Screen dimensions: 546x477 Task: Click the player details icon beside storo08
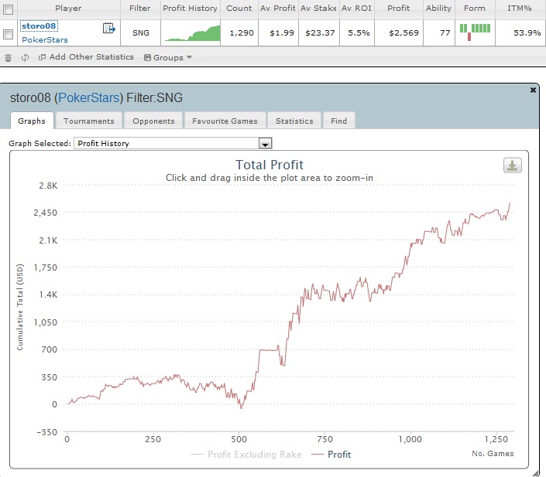tap(109, 29)
